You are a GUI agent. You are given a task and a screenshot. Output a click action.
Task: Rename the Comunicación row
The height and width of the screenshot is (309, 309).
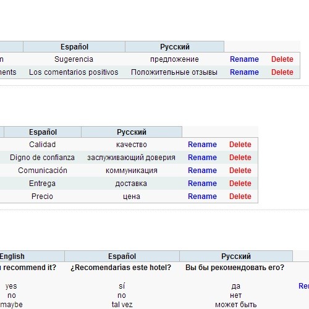click(202, 171)
